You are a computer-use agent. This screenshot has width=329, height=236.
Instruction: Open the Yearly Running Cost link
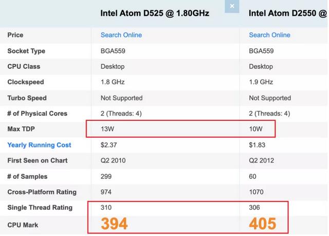tap(39, 145)
